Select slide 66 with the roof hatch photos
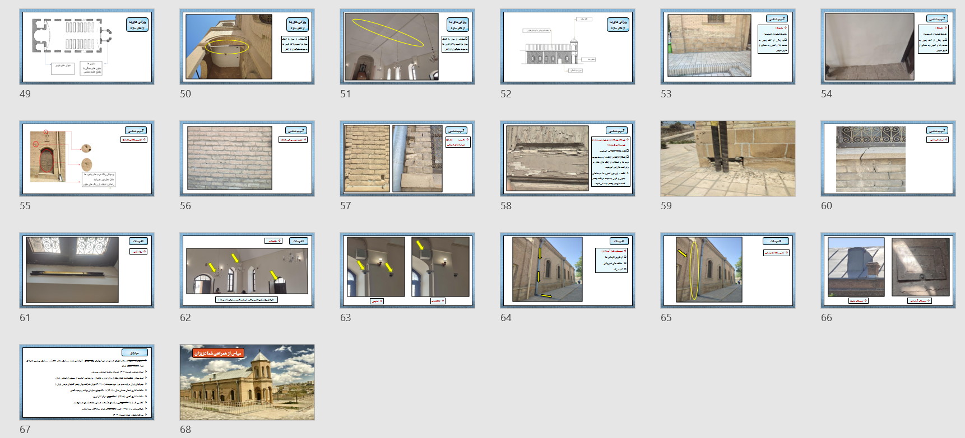 [x=888, y=270]
